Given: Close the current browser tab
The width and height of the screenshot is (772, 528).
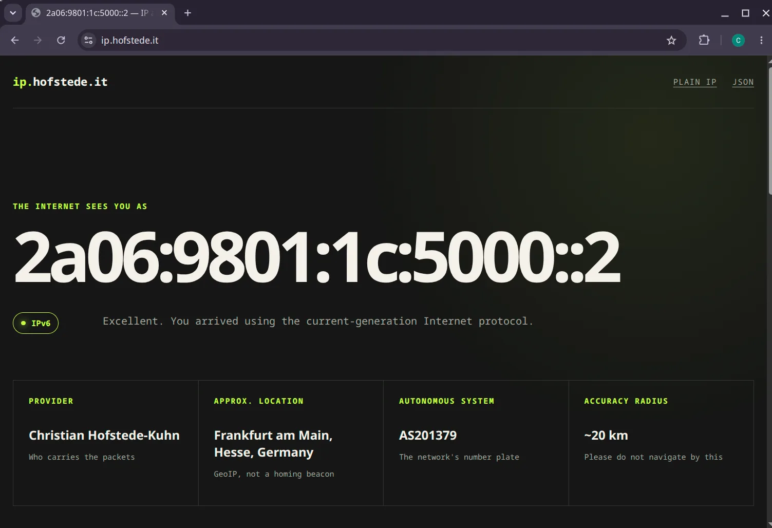Looking at the screenshot, I should coord(164,13).
